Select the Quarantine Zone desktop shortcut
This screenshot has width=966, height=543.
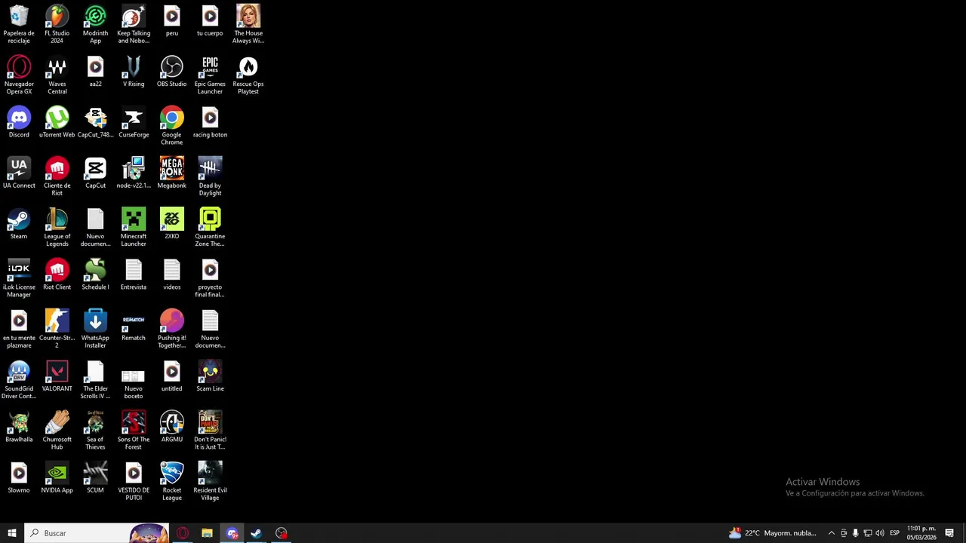(x=210, y=226)
